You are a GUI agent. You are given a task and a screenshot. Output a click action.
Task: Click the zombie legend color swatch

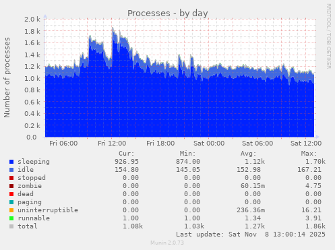click(11, 186)
